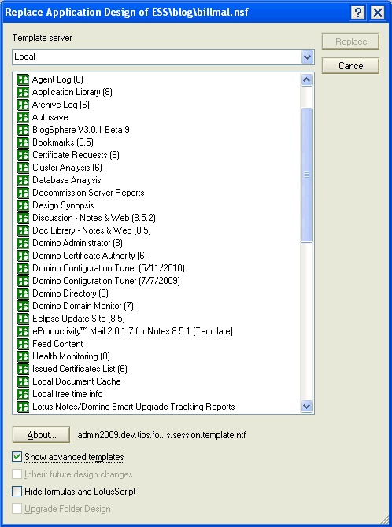
Task: Select Database Analysis template text
Action: click(67, 180)
